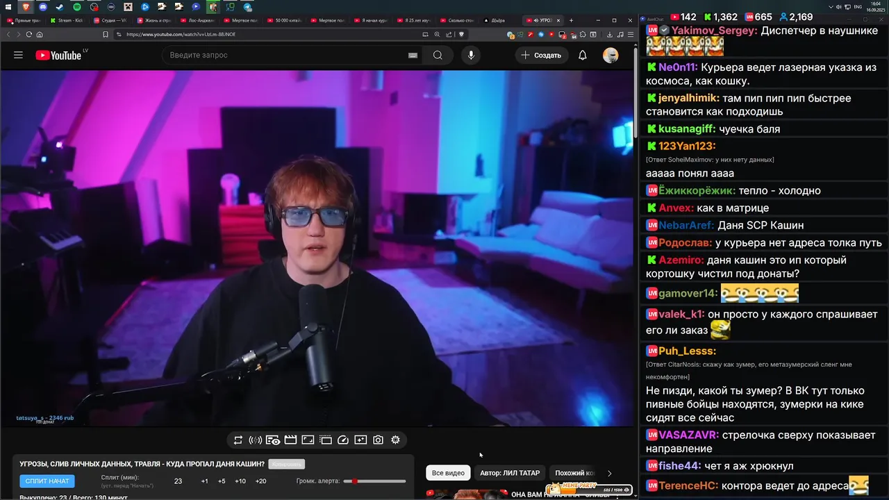Click the tatsuya donation text on video

tap(45, 418)
